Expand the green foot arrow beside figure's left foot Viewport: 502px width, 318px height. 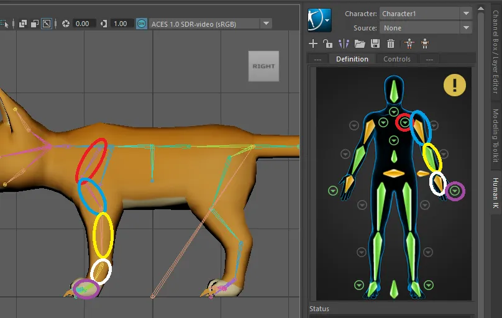pos(429,284)
